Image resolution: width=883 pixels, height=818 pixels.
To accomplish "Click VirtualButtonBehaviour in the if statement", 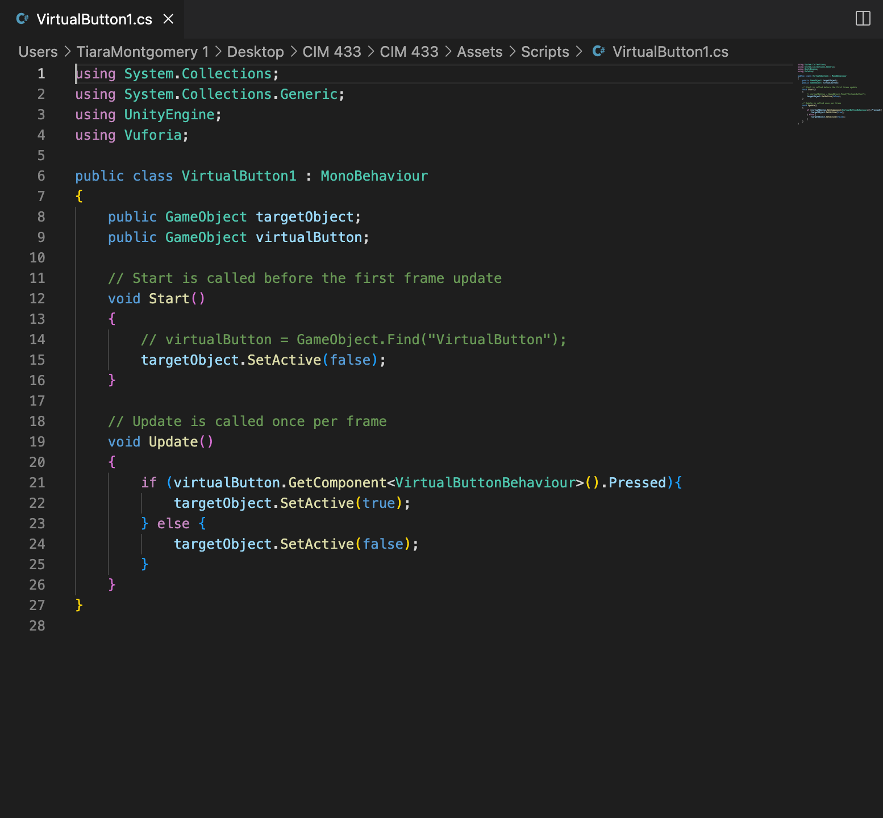I will click(485, 483).
